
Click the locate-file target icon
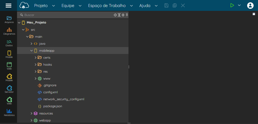click(x=115, y=15)
